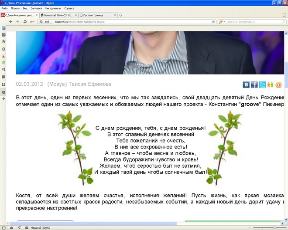Open the Правка menu
288x230 pixels.
[15, 8]
